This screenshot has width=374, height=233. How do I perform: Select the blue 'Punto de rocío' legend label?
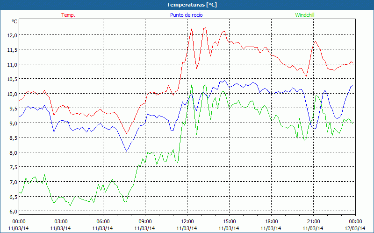[x=186, y=15]
